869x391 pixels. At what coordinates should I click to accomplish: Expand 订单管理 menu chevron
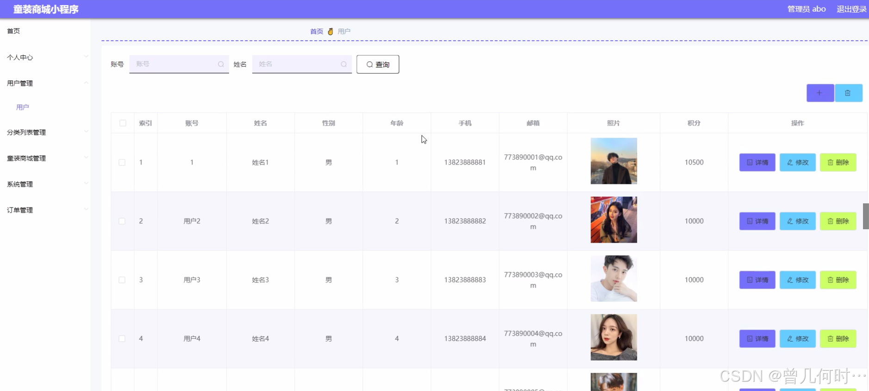(x=86, y=209)
